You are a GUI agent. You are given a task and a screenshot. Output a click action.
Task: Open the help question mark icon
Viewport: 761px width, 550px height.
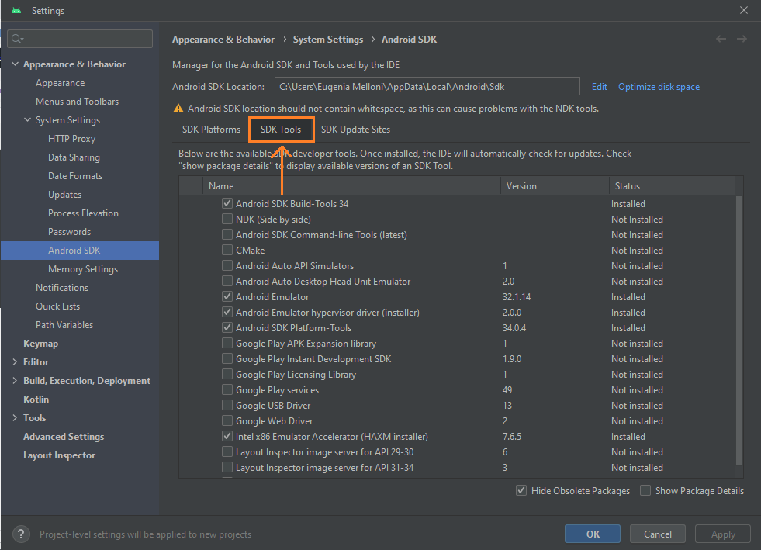(21, 534)
